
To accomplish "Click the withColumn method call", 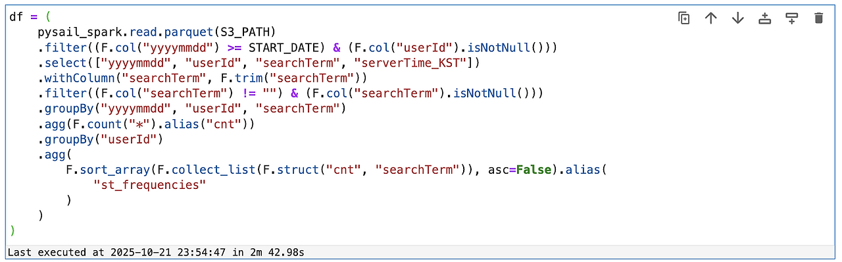I will [x=76, y=78].
